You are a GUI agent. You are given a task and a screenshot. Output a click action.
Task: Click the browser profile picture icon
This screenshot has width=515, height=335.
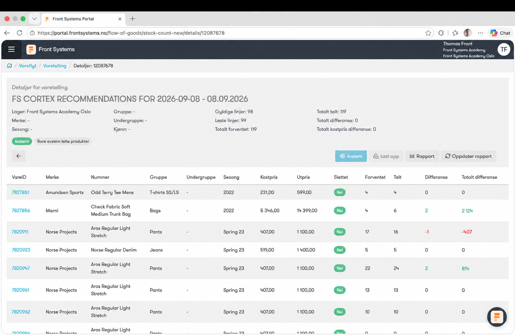click(468, 33)
